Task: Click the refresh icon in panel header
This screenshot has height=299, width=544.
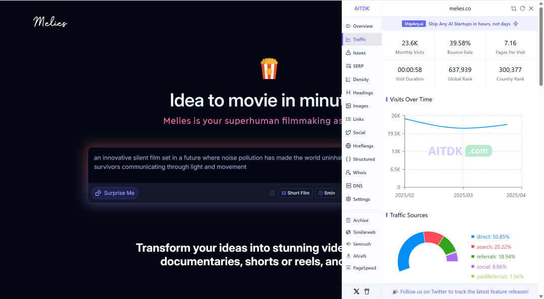Action: click(x=522, y=9)
